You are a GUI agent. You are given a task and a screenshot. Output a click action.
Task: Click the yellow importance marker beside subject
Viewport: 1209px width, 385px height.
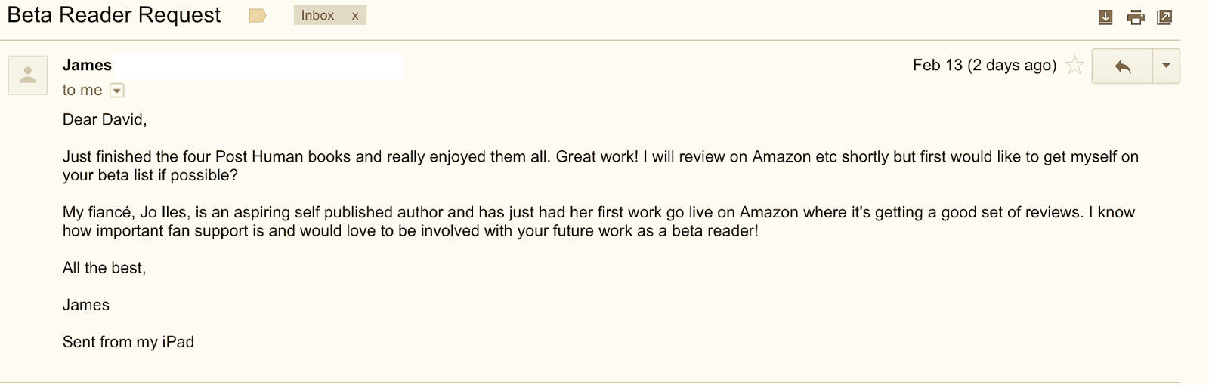click(x=258, y=16)
